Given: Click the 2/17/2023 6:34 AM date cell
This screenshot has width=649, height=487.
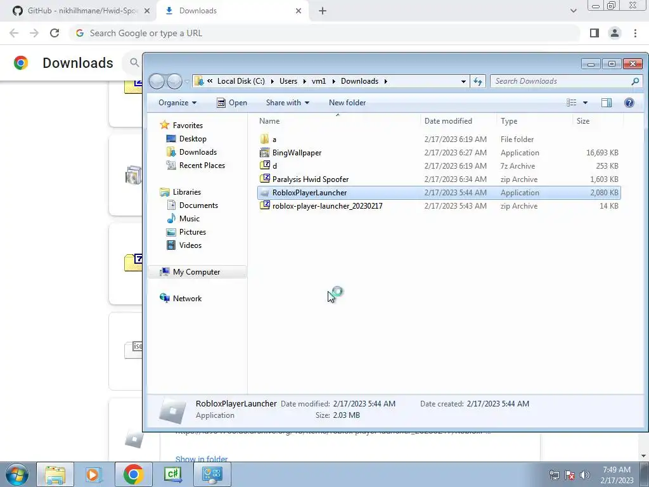Looking at the screenshot, I should pyautogui.click(x=455, y=179).
